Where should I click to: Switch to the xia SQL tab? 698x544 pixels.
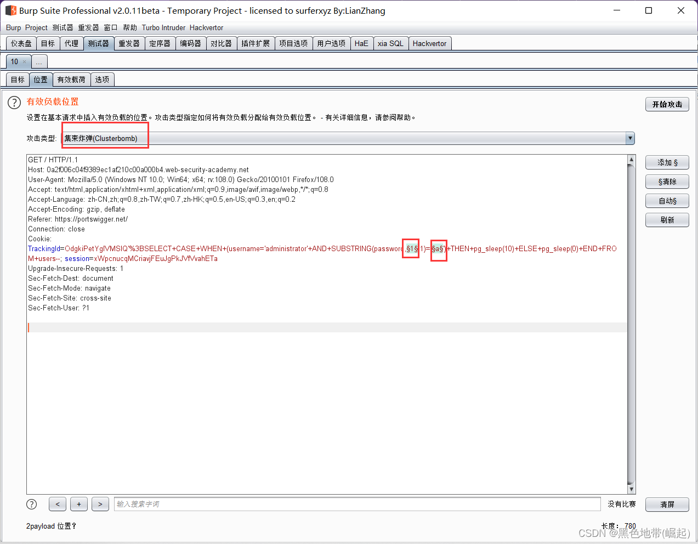pyautogui.click(x=391, y=43)
